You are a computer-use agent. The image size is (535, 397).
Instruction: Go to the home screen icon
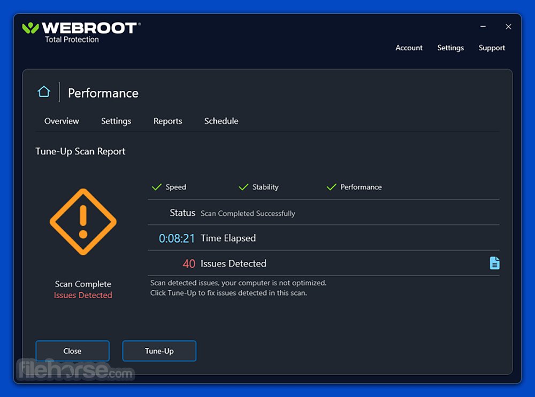coord(44,92)
